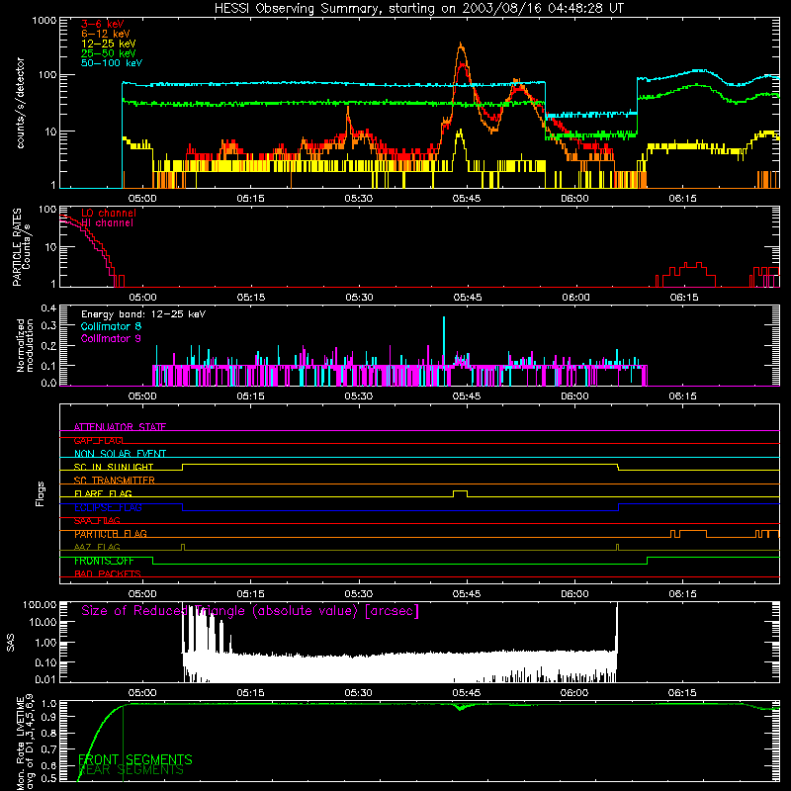Image resolution: width=791 pixels, height=791 pixels.
Task: Click the HESSI Observing Summary title
Action: 418,9
